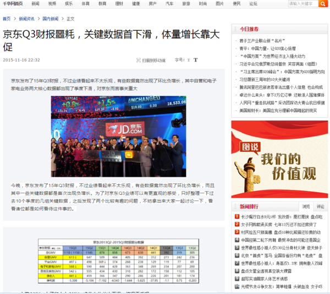The image size is (330, 294).
Task: Switch to the 浏览 ranking tab
Action: pyautogui.click(x=306, y=206)
